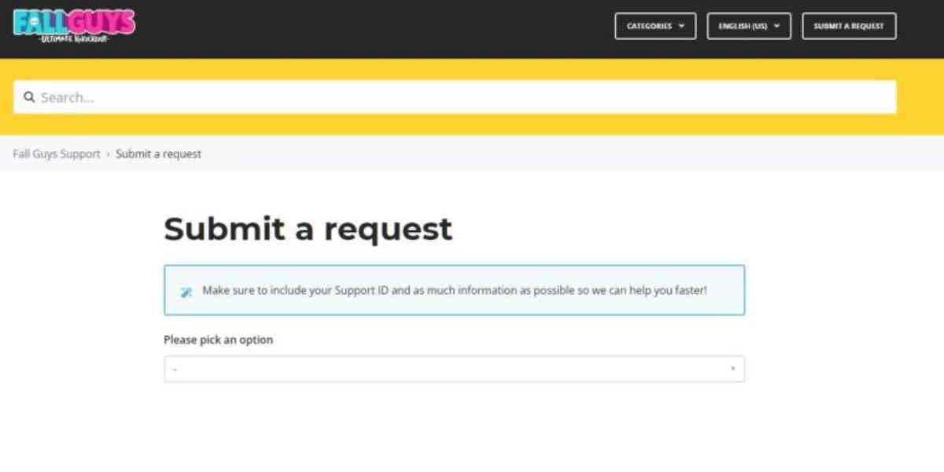
Task: Click the magnifier search icon
Action: coord(29,98)
